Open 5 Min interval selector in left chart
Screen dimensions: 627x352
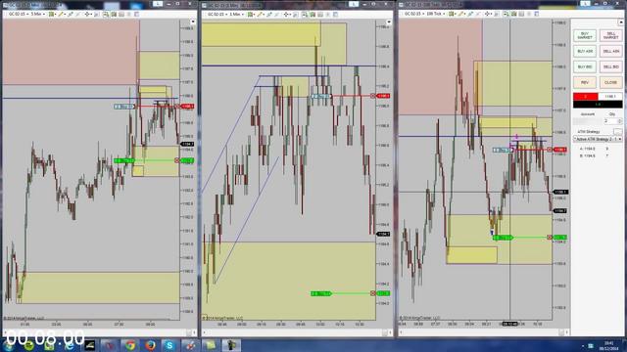coord(37,14)
